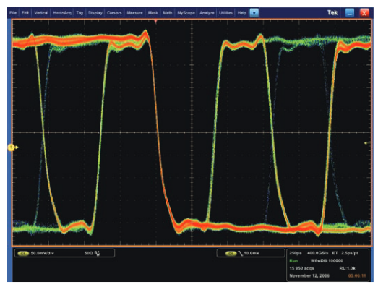The width and height of the screenshot is (378, 287).
Task: Click the green Run status indicator
Action: 293,261
